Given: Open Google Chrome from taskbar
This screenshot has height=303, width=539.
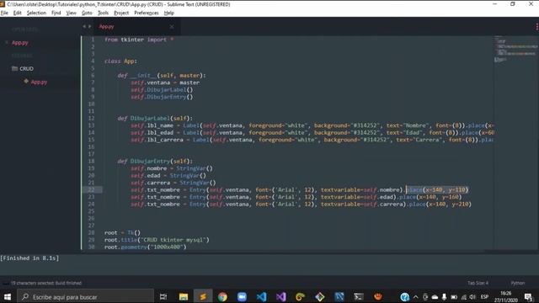Looking at the screenshot, I should 222,296.
